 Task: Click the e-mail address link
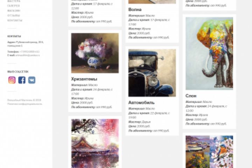point(28,55)
